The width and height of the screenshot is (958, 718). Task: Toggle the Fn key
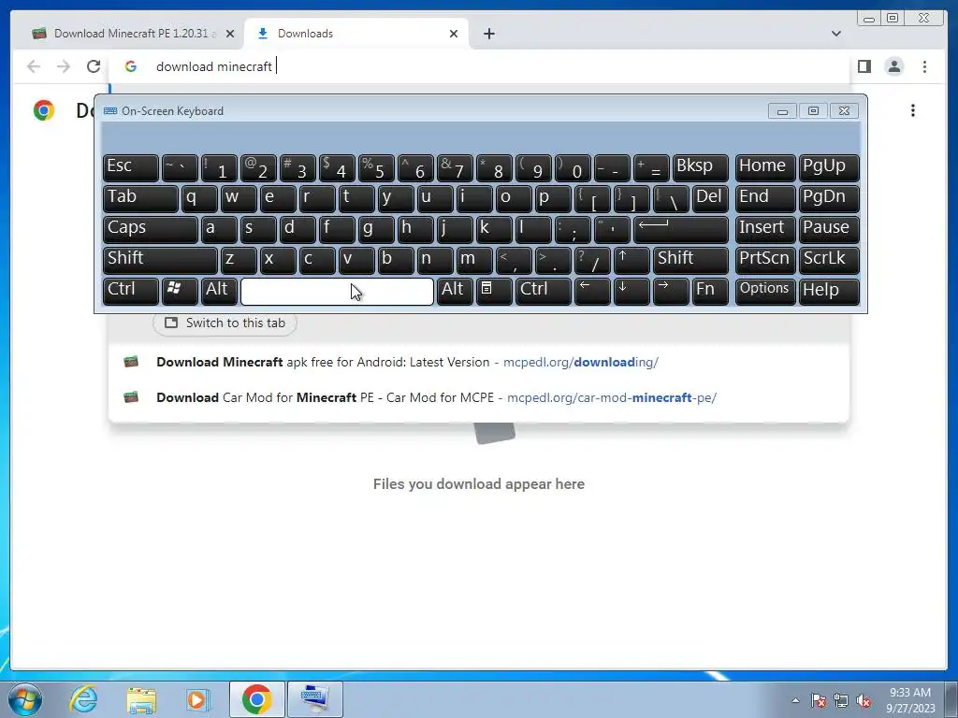tap(710, 291)
